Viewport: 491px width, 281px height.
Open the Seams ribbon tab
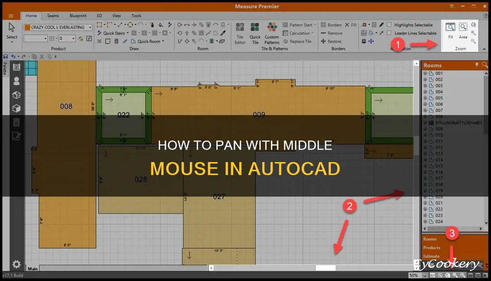(x=53, y=16)
